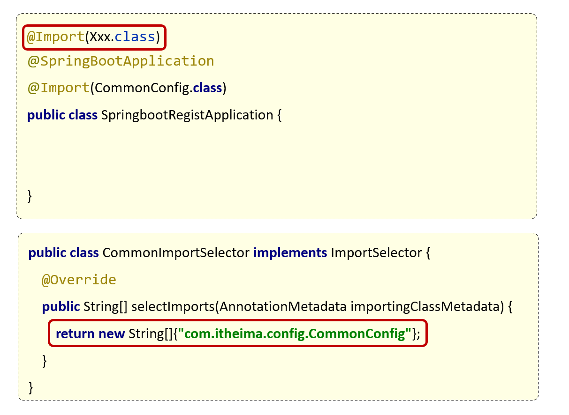569x415 pixels.
Task: Click the @Import(CommonConfig.class) line
Action: [x=127, y=88]
